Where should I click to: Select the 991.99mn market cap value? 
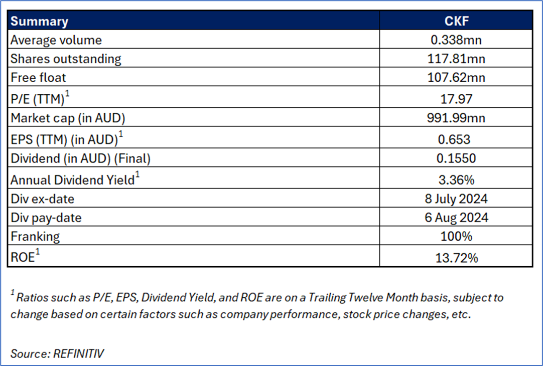(x=456, y=118)
